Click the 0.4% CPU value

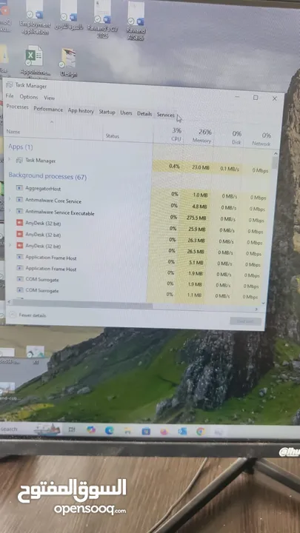[175, 167]
